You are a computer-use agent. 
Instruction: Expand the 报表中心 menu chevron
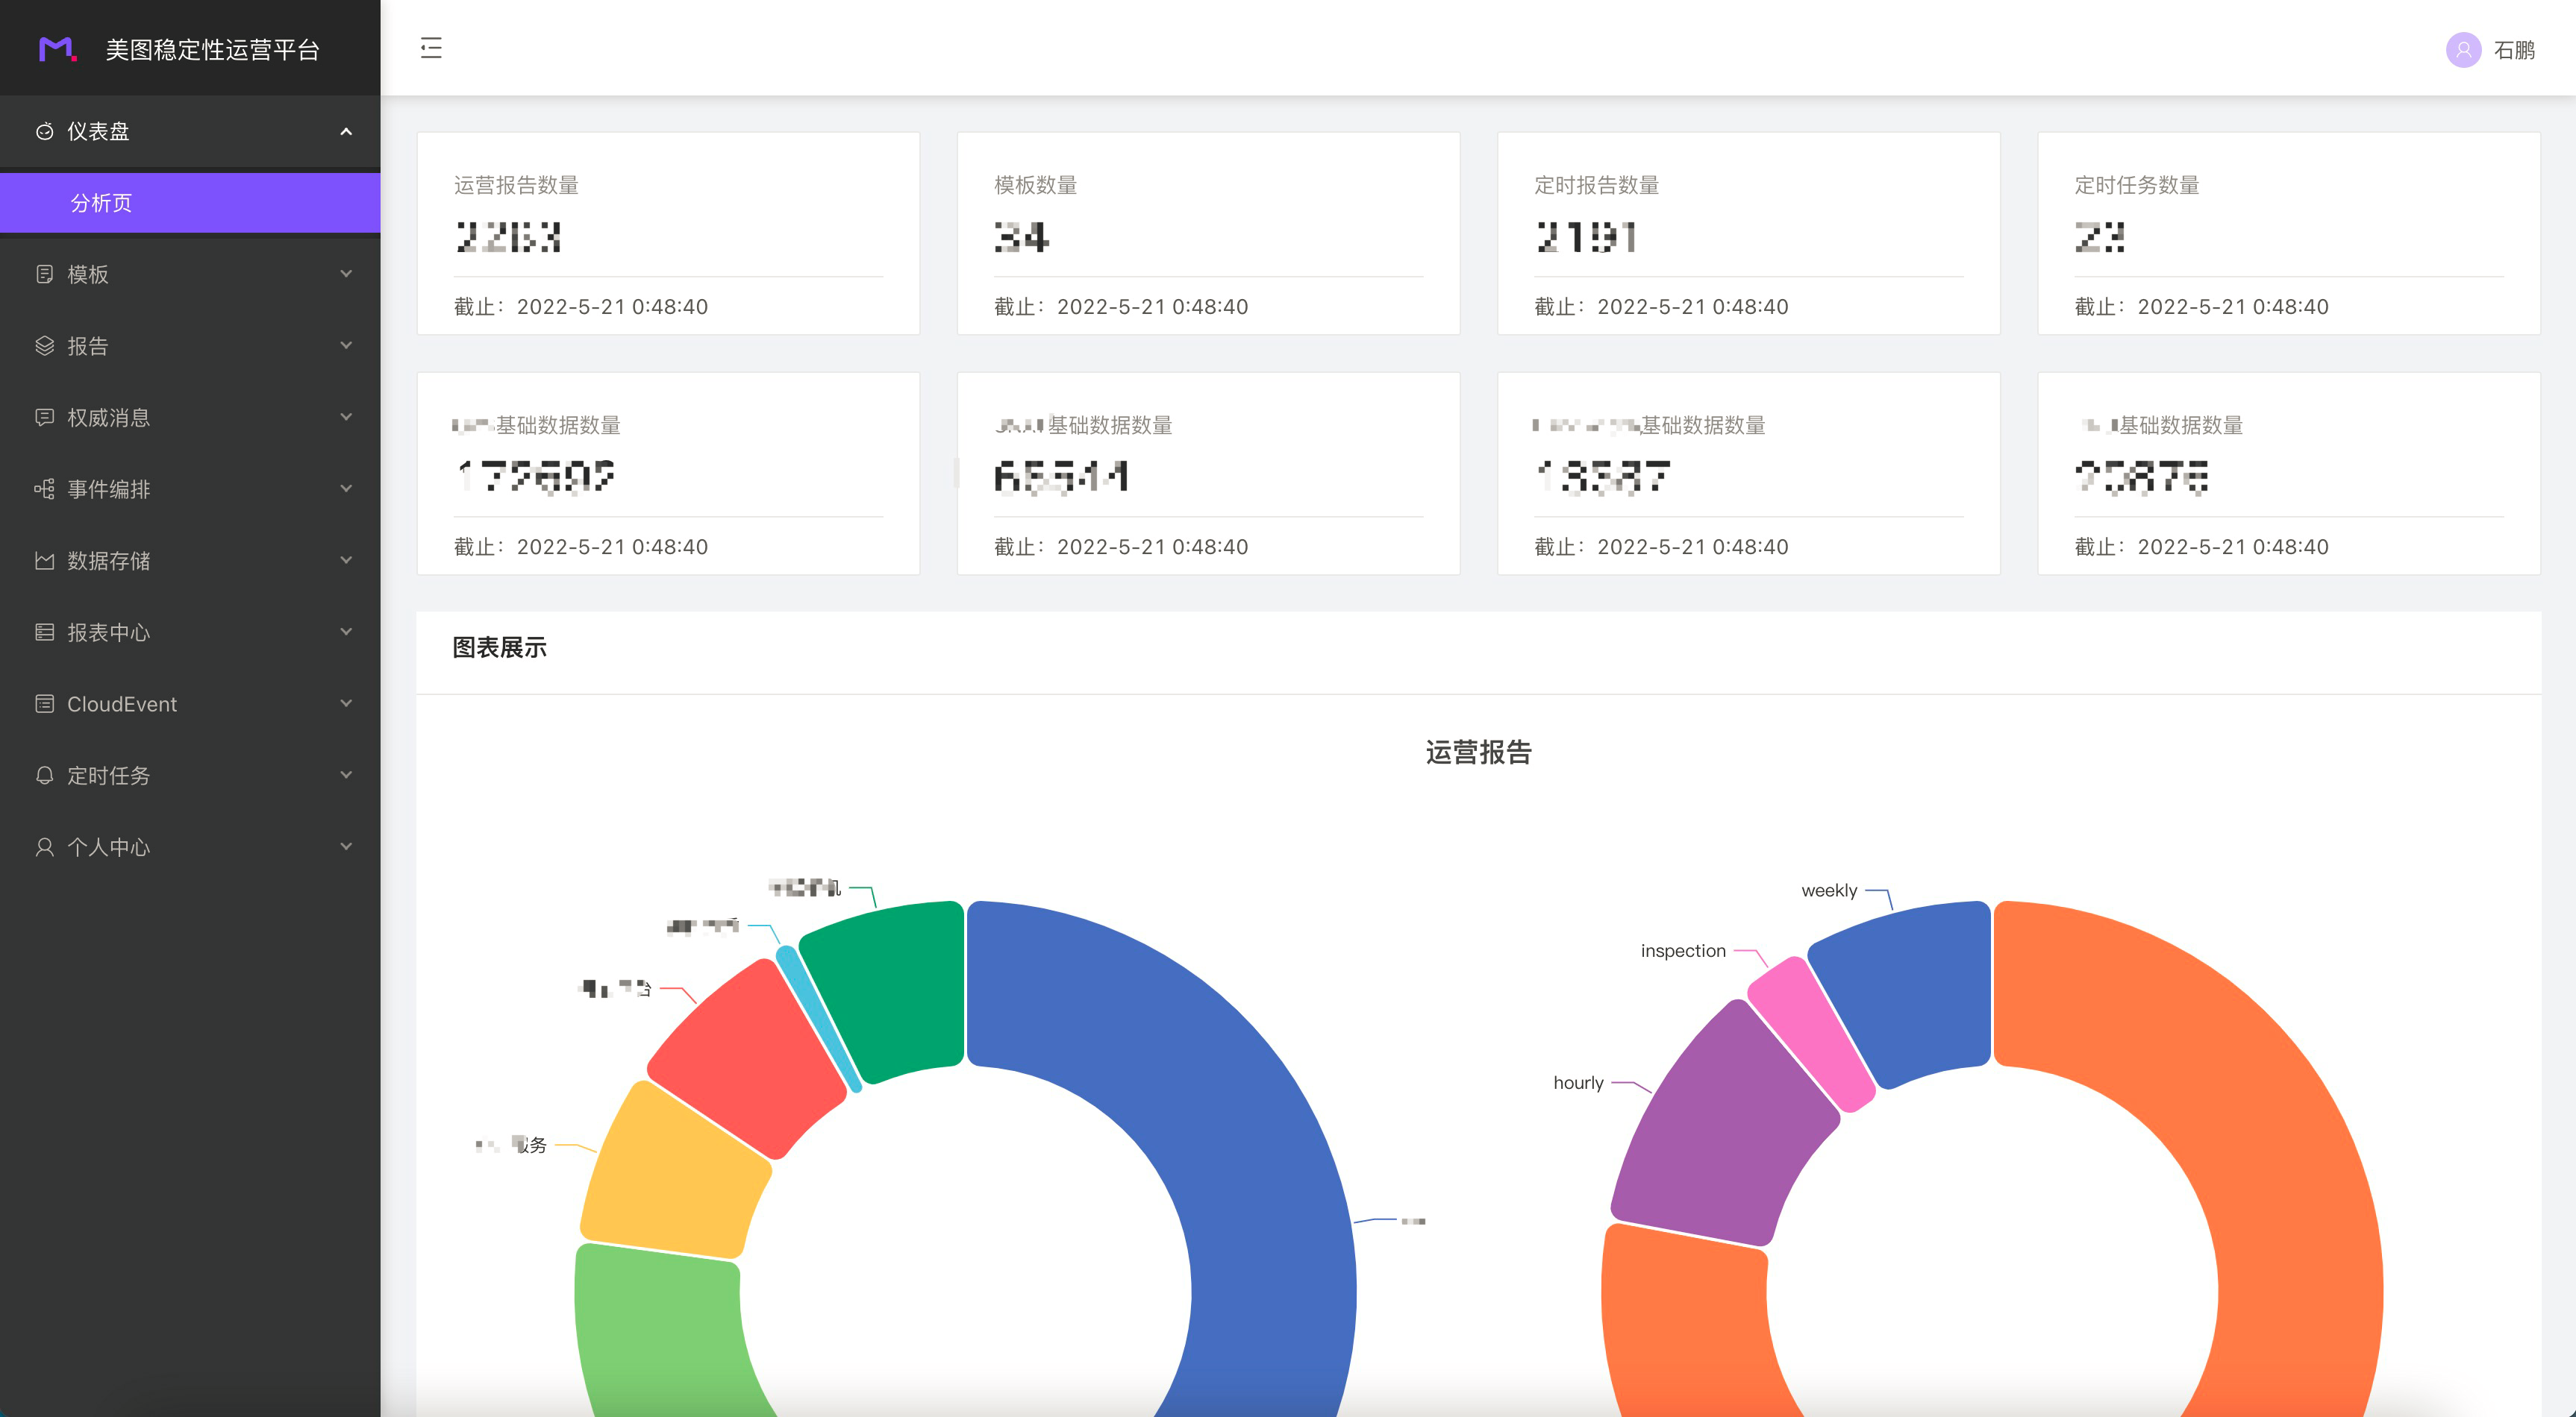346,632
